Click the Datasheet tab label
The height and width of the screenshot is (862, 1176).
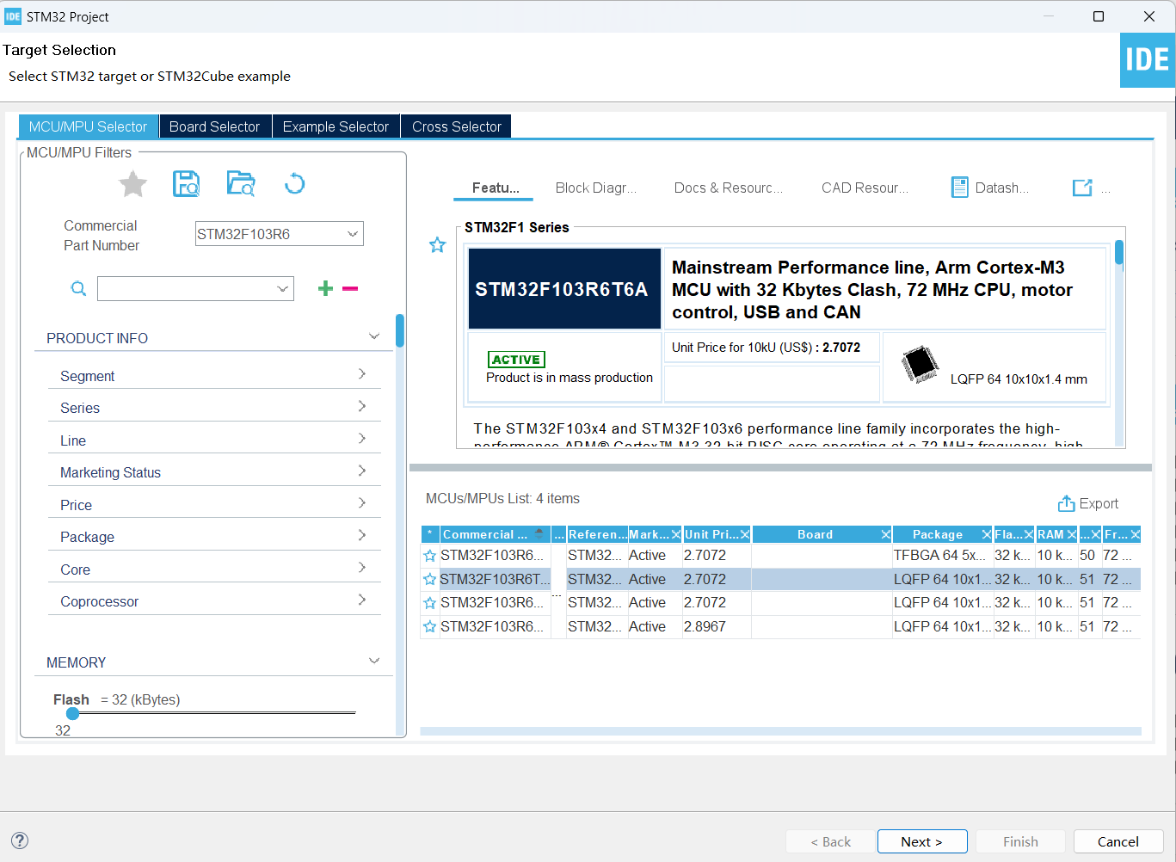(1001, 188)
